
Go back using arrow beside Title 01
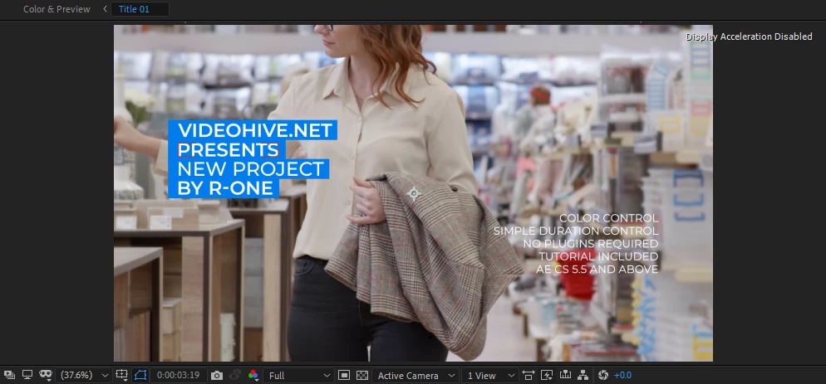coord(105,9)
